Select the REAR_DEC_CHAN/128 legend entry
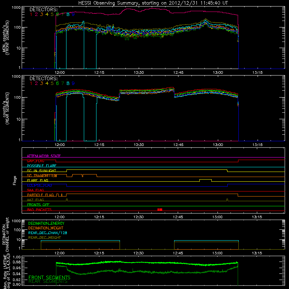The image size is (289, 289). [x=48, y=233]
